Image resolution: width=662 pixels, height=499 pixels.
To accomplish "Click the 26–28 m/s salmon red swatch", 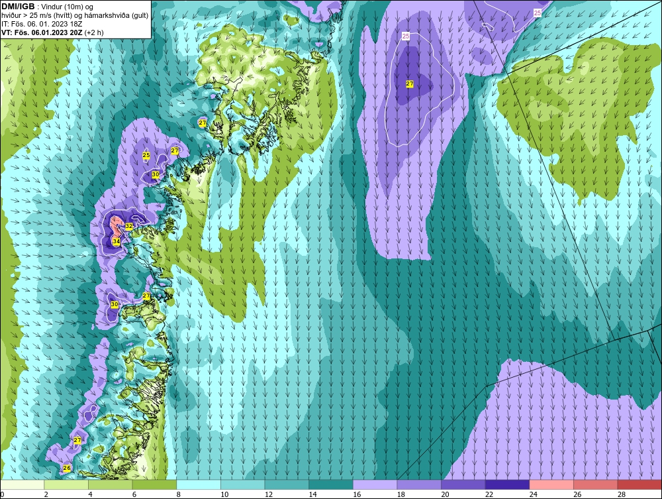I will (596, 484).
